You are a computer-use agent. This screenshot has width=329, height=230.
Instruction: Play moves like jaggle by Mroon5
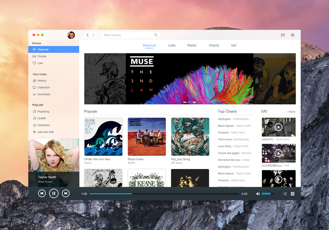tap(234, 153)
